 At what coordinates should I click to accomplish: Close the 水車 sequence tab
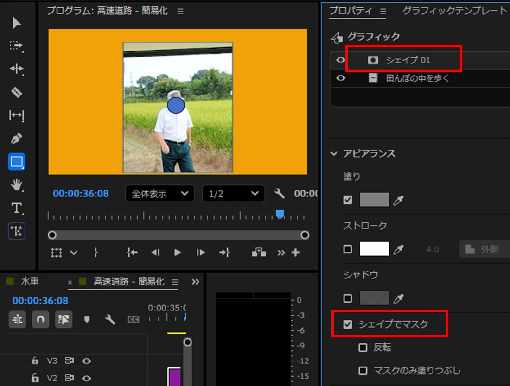click(70, 282)
